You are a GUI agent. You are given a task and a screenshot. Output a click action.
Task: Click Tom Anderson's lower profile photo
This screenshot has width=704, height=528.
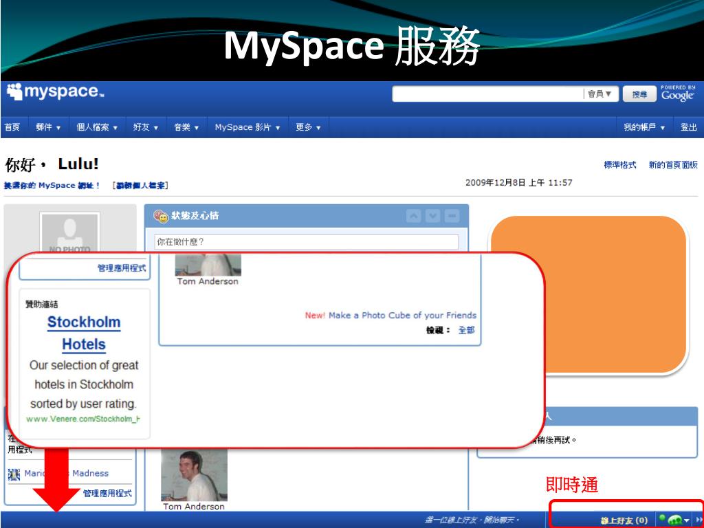point(194,475)
